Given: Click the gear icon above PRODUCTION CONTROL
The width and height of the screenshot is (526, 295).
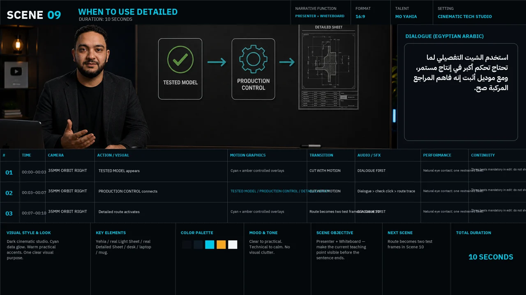Looking at the screenshot, I should [253, 59].
